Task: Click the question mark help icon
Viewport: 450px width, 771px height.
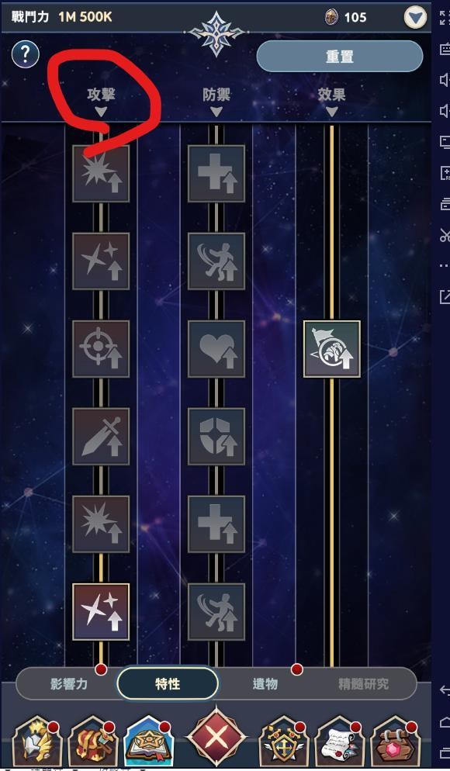Action: coord(25,54)
